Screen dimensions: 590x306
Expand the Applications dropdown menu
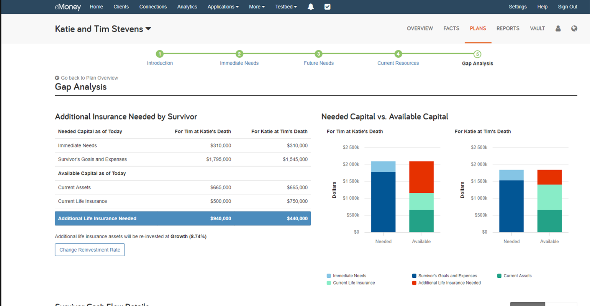(x=223, y=7)
